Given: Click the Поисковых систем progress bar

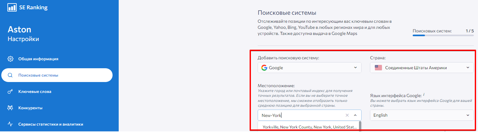Looking at the screenshot, I should [x=443, y=36].
